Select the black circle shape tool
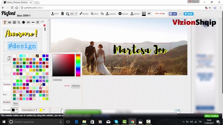 pos(23,22)
